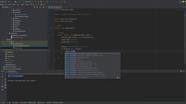Screen dimensions: 186x104
Task: Expand the repository folder
Action: [12, 21]
